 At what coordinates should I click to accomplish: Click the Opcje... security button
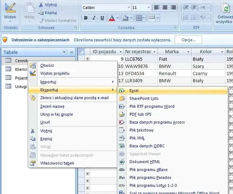point(188,40)
